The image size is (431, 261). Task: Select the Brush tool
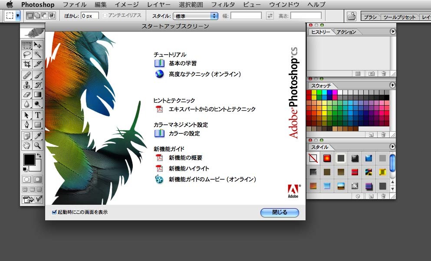(38, 75)
